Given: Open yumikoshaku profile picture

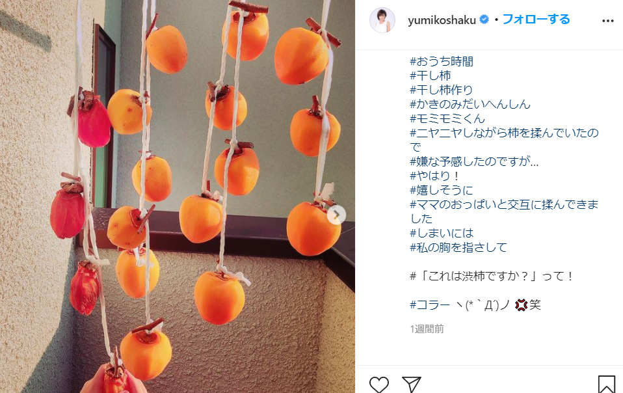Looking at the screenshot, I should pyautogui.click(x=382, y=20).
